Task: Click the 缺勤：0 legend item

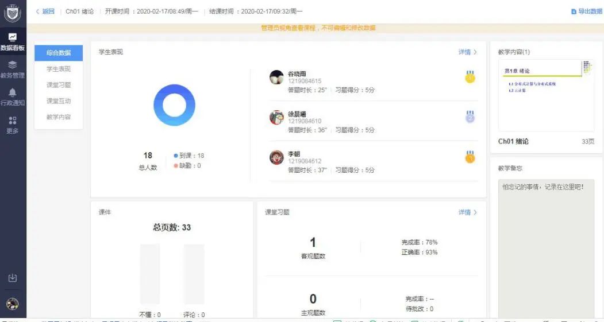Action: [187, 165]
